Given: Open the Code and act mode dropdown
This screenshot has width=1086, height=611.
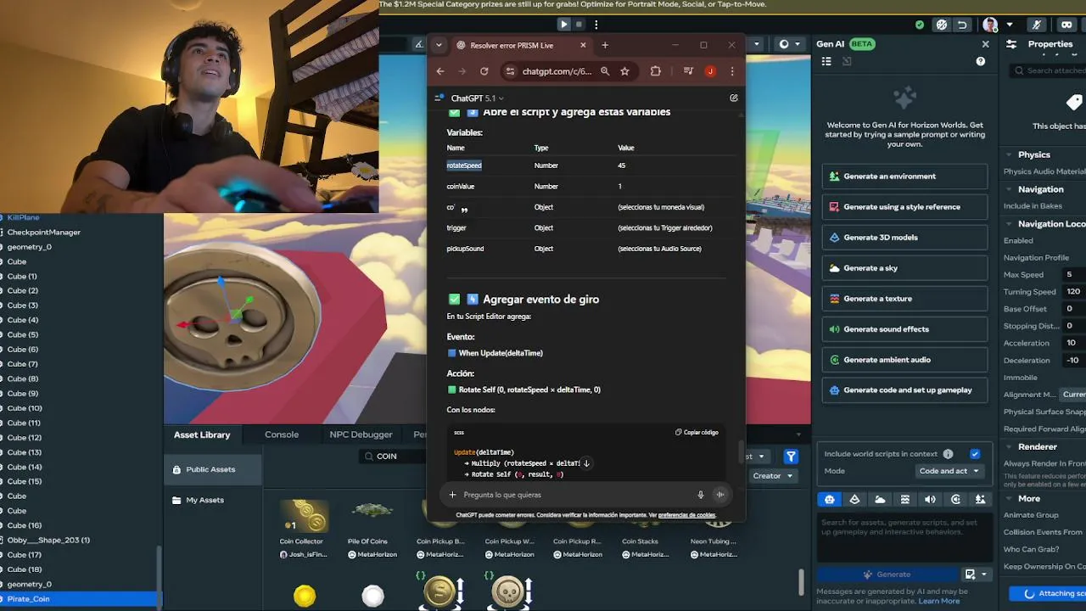Looking at the screenshot, I should pyautogui.click(x=949, y=471).
